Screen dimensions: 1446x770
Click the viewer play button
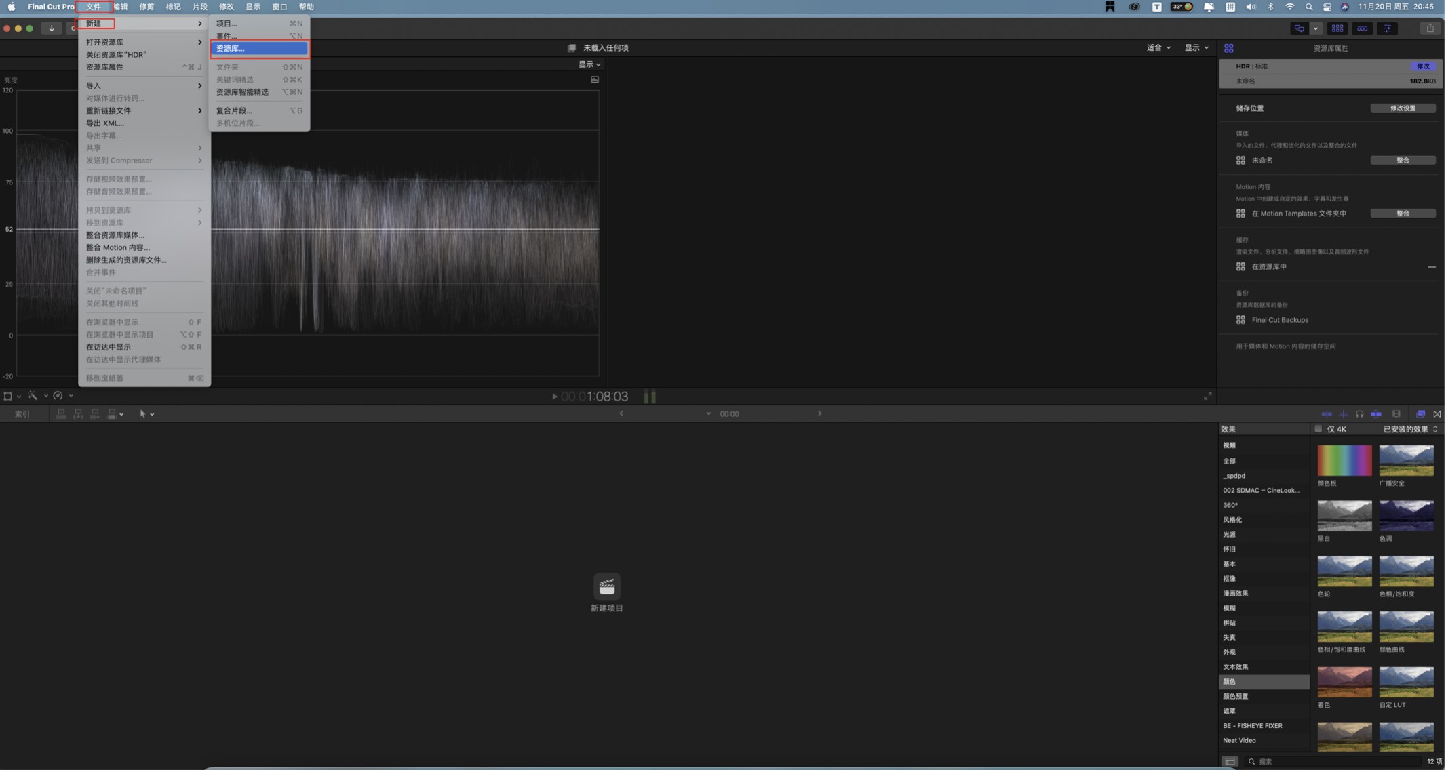point(554,397)
